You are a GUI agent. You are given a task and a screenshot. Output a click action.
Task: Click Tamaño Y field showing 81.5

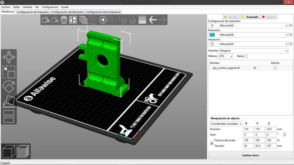[259, 146]
